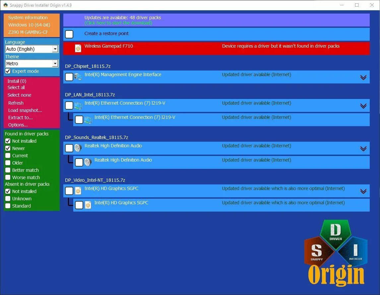Click the Z390 M GAMING-CF motherboard line
Image resolution: width=380 pixels, height=295 pixels.
[x=28, y=32]
